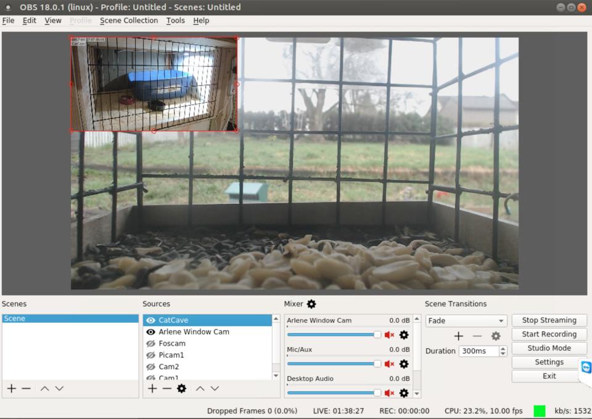This screenshot has width=592, height=419.
Task: Unmute the Arlene Window Cam audio
Action: [x=389, y=335]
